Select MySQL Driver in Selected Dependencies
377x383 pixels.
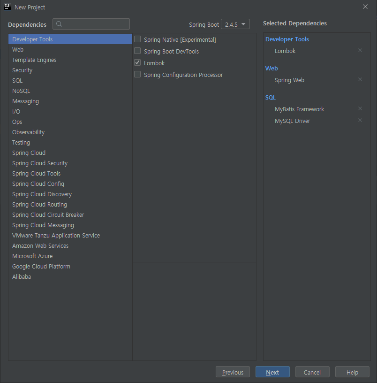point(292,121)
